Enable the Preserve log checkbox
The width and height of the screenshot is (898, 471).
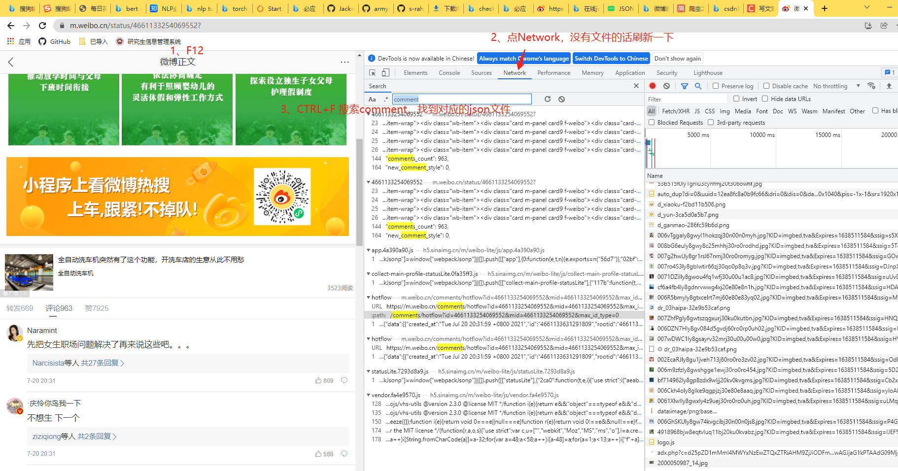(716, 86)
